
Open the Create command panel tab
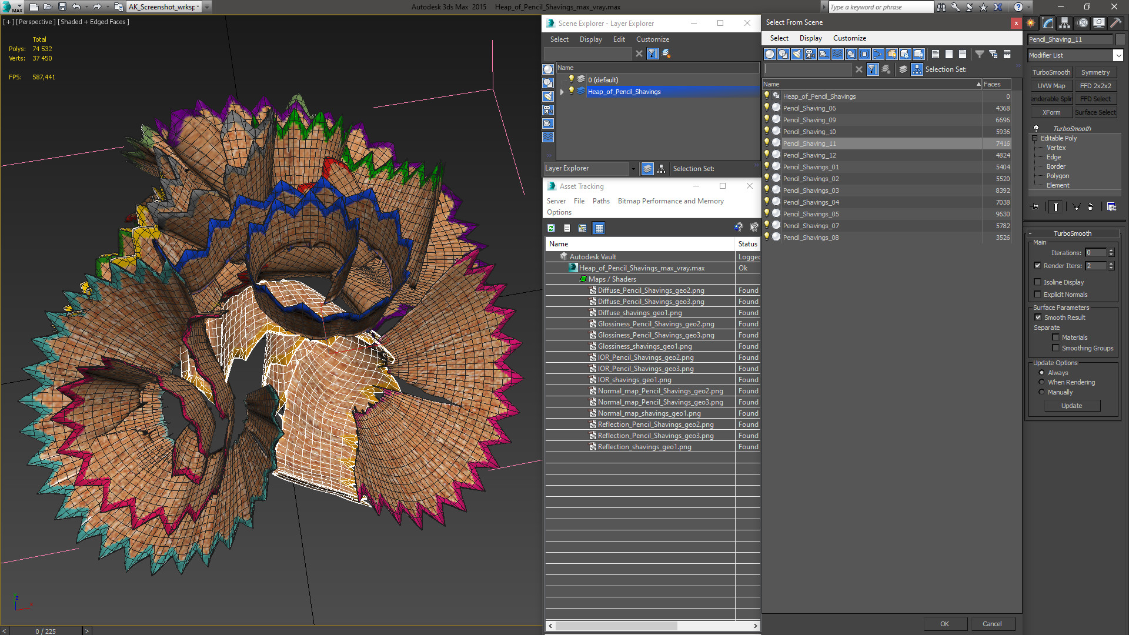[x=1031, y=23]
